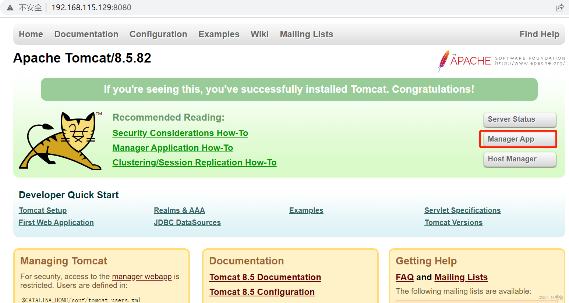Viewport: 569px width, 303px height.
Task: Click the Apache feather logo
Action: 444,61
